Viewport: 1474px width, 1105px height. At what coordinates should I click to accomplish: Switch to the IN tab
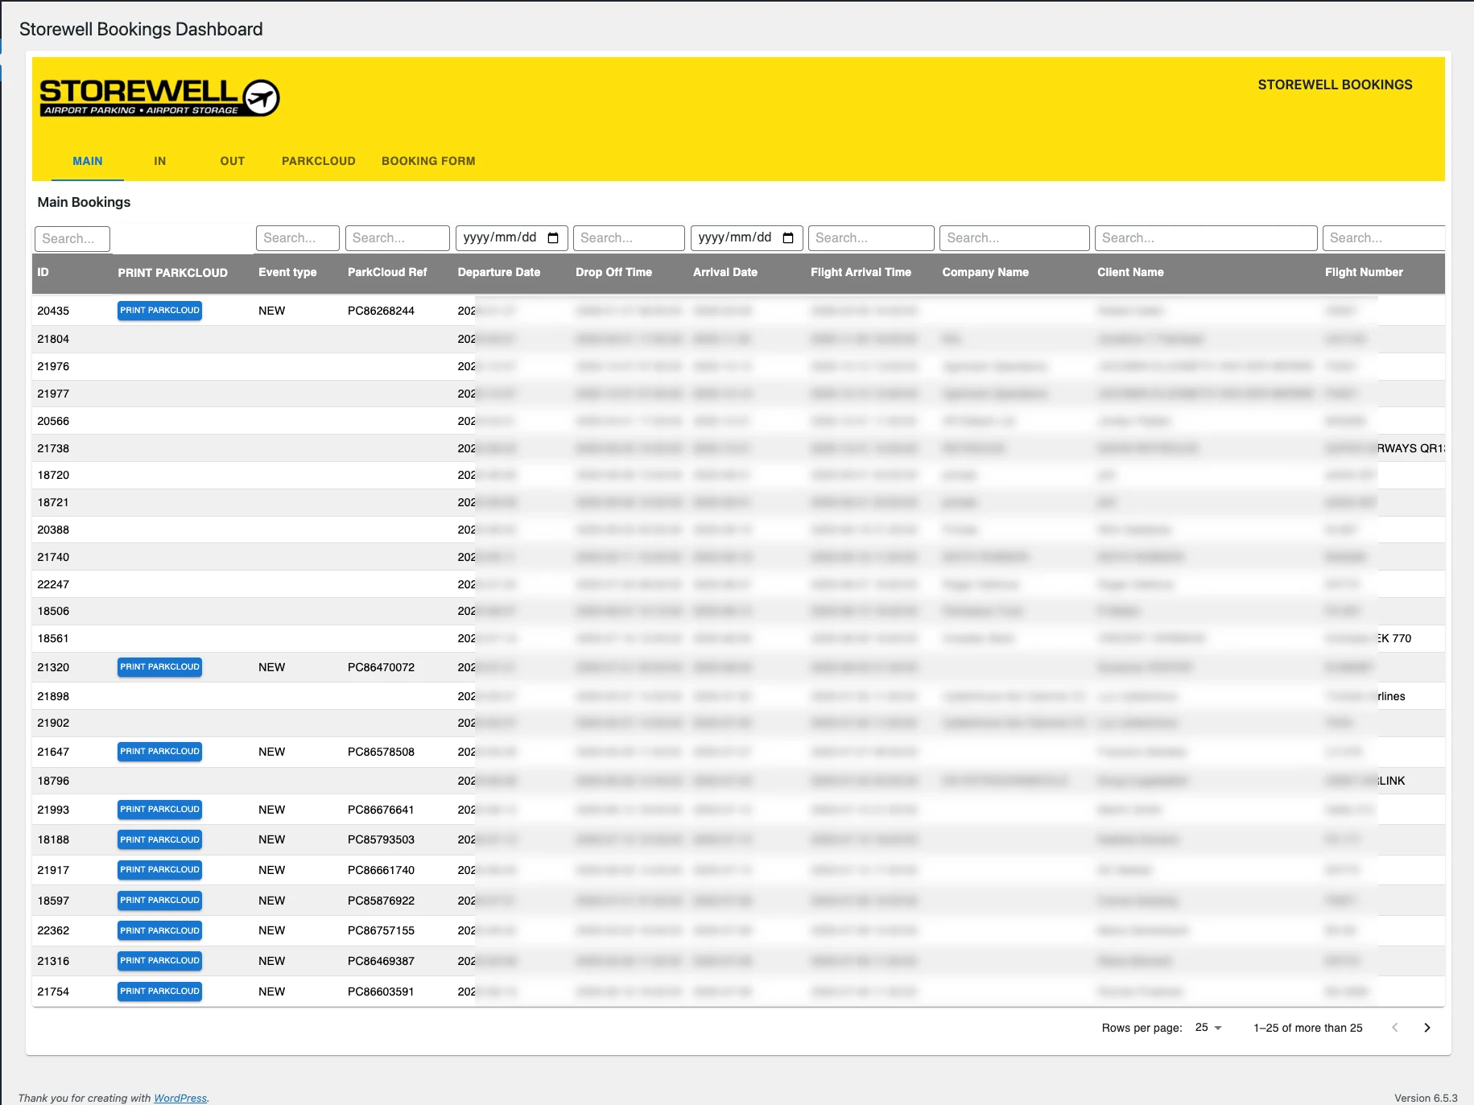(x=159, y=161)
